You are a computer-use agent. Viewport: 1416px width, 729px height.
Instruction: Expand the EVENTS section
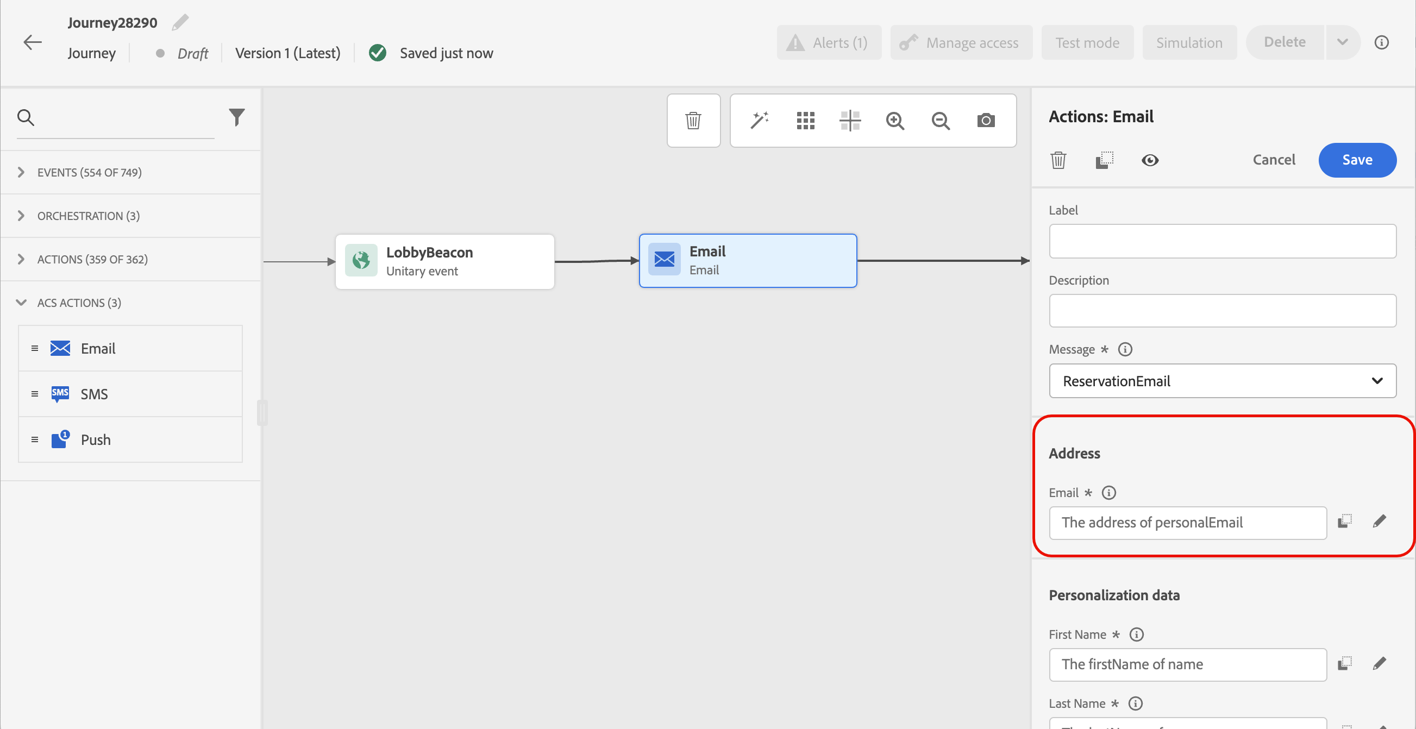[x=89, y=173]
